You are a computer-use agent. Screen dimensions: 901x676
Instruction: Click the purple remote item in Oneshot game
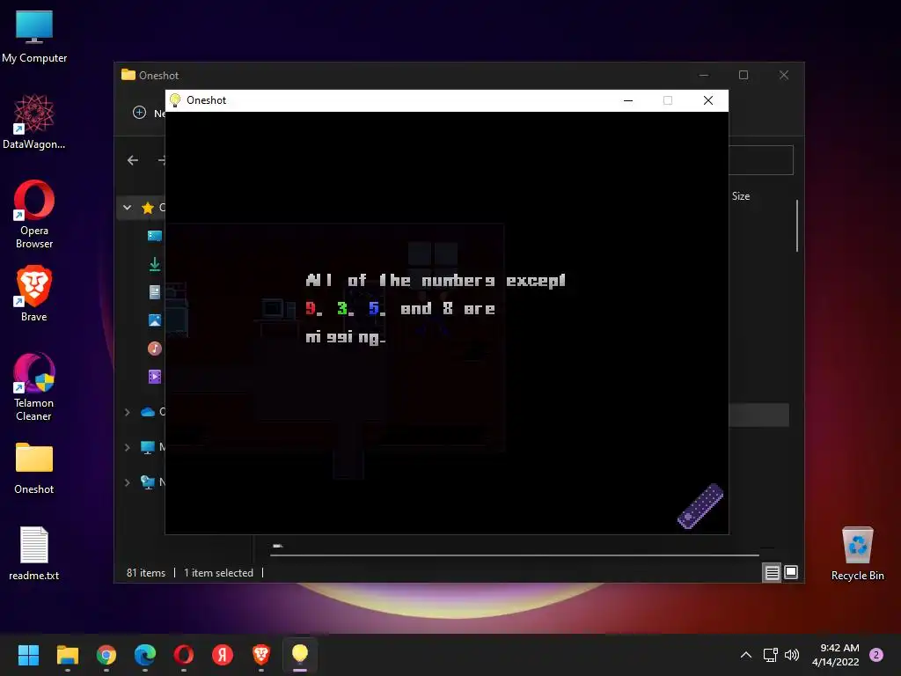click(x=700, y=506)
